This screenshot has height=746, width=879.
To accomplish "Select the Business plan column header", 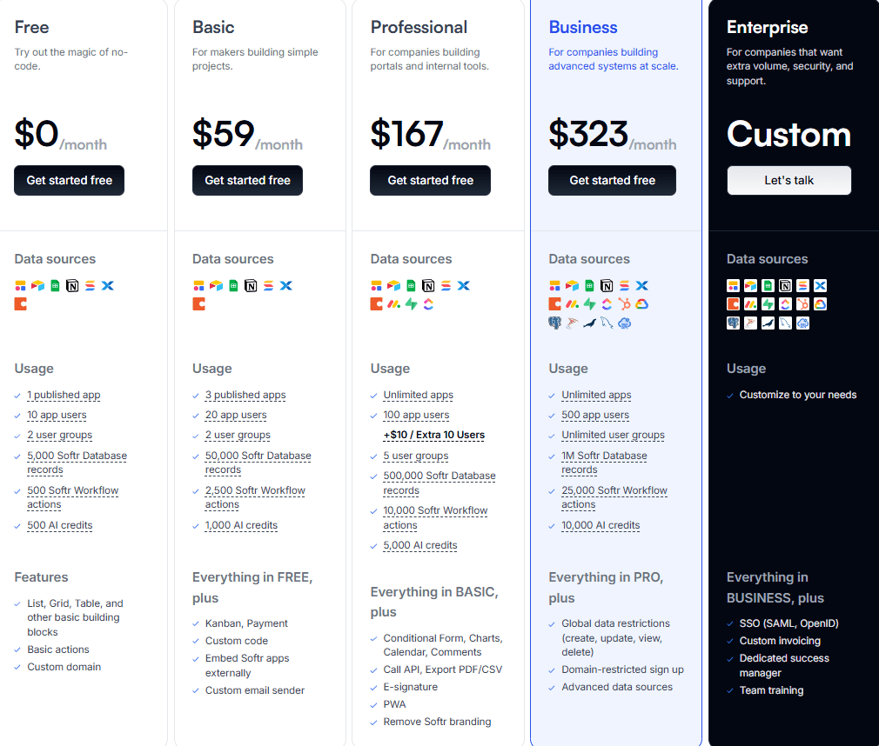I will tap(583, 27).
